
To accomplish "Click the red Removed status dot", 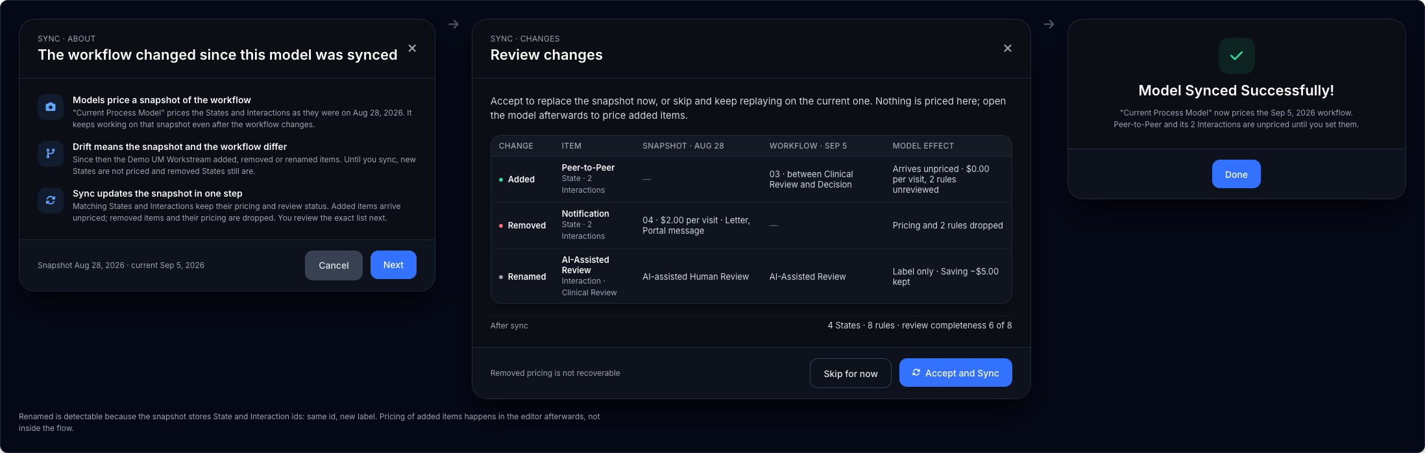I will pos(501,226).
